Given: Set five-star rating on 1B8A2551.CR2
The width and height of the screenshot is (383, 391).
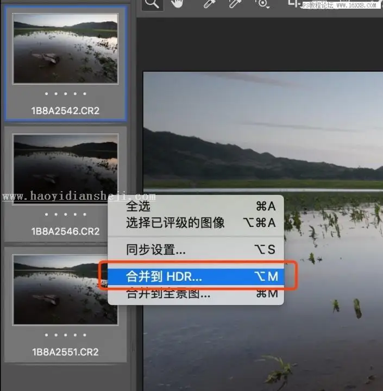Looking at the screenshot, I should (x=85, y=335).
